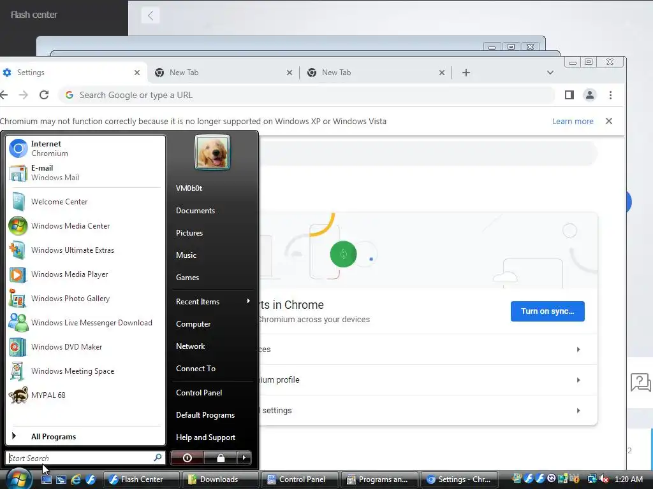Click Show Desktop quick launch icon
This screenshot has width=653, height=489.
click(x=46, y=479)
